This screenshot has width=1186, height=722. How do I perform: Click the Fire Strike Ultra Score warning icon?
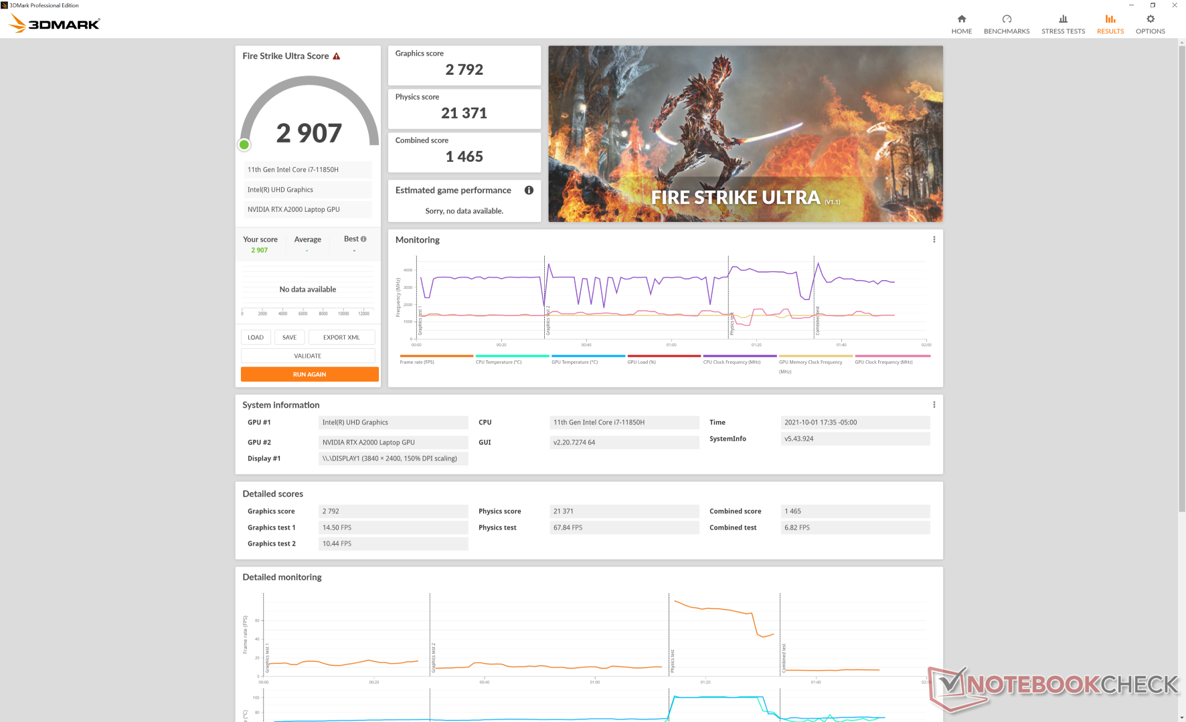point(337,56)
